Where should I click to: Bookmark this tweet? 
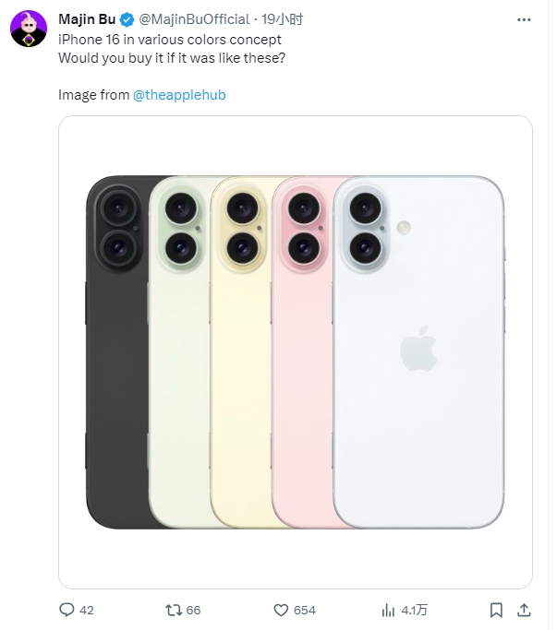(x=496, y=610)
